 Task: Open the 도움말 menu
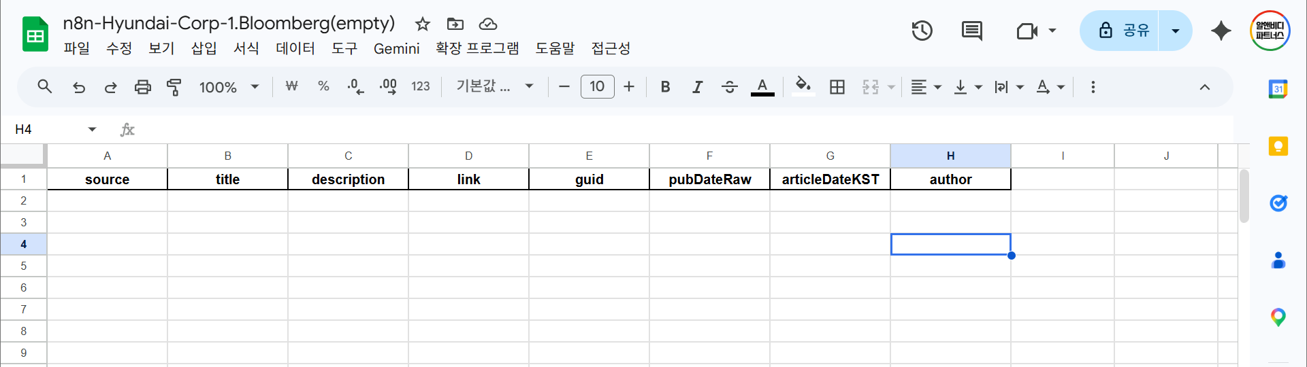[x=555, y=48]
